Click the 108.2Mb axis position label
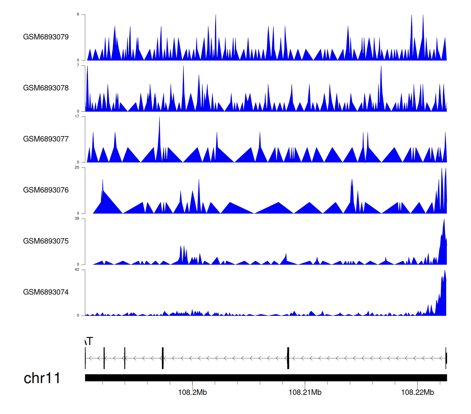Screen dimensions: 471x414 point(192,392)
